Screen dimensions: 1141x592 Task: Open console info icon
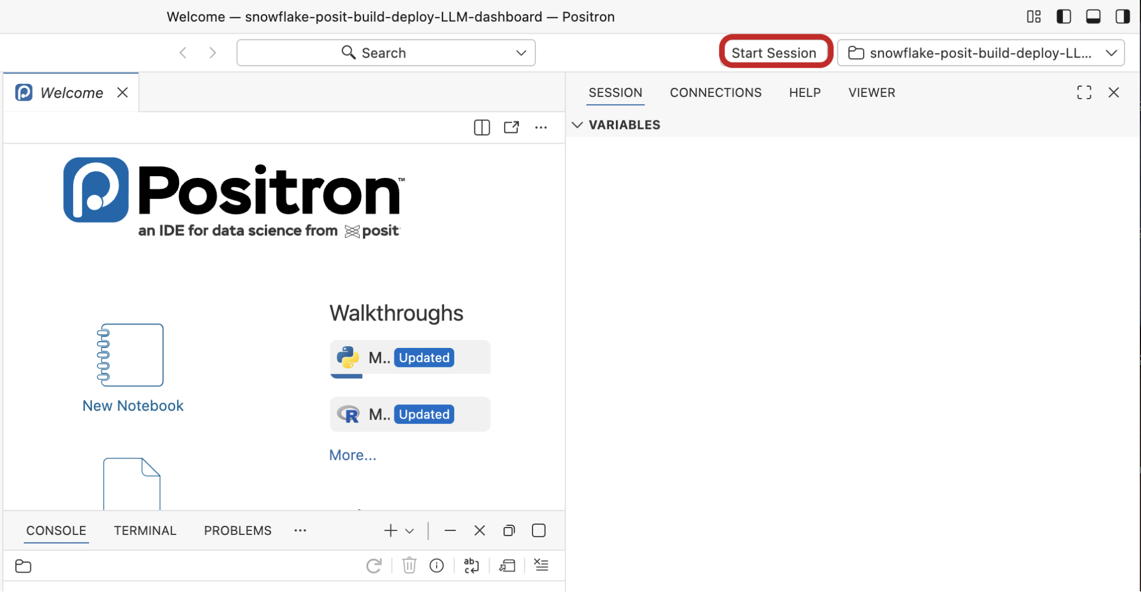click(437, 565)
